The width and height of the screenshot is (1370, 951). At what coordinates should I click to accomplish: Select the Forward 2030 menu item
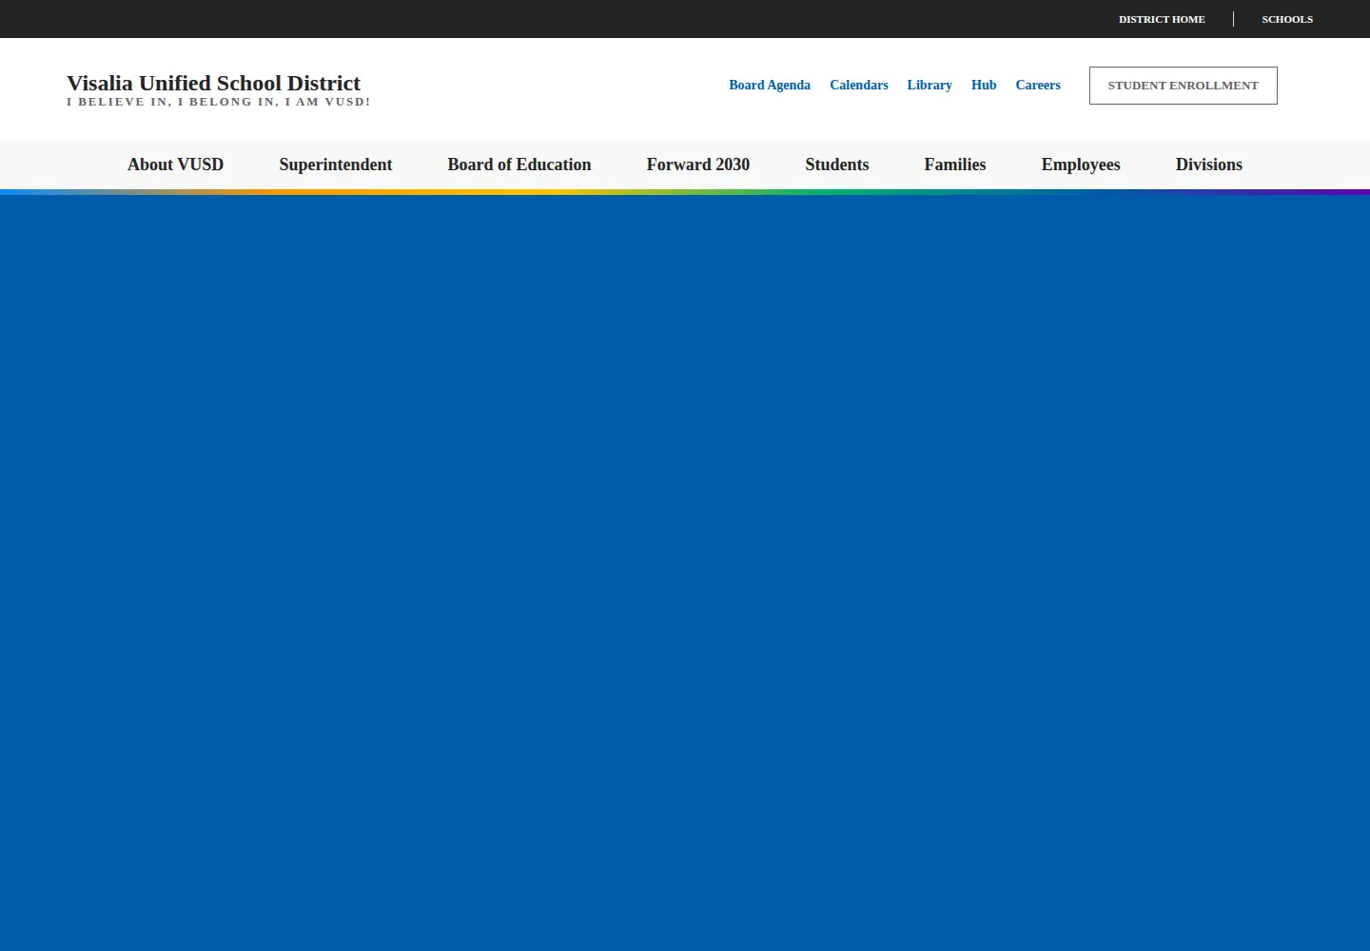pyautogui.click(x=698, y=165)
